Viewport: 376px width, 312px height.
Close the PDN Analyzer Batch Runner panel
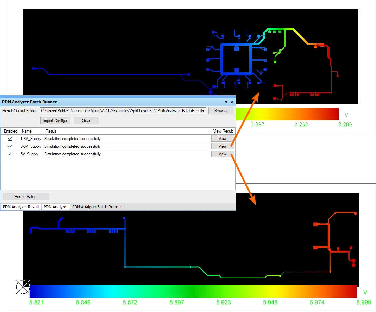[x=232, y=102]
